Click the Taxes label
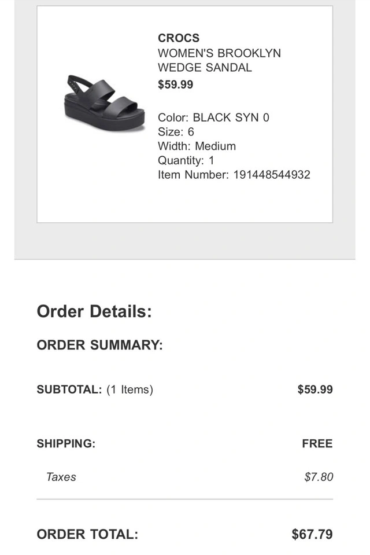Screen dimensions: 370x555 [x=61, y=477]
